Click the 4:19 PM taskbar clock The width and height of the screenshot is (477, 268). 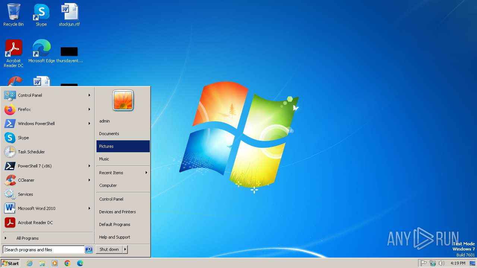point(458,263)
